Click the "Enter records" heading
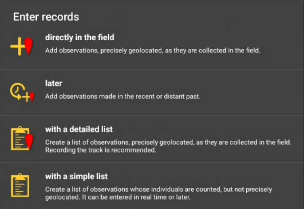The height and width of the screenshot is (209, 304). pos(46,17)
